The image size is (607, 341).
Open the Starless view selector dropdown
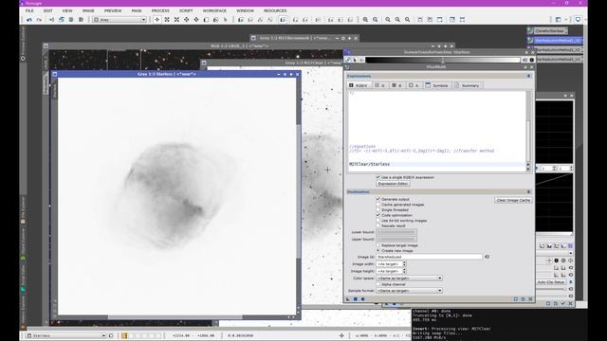click(x=65, y=335)
